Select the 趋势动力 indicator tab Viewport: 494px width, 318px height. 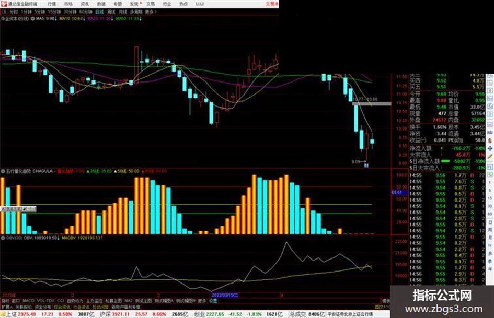click(75, 301)
